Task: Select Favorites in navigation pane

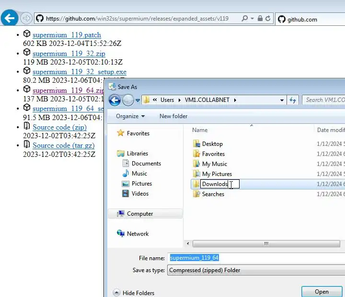Action: tap(138, 133)
